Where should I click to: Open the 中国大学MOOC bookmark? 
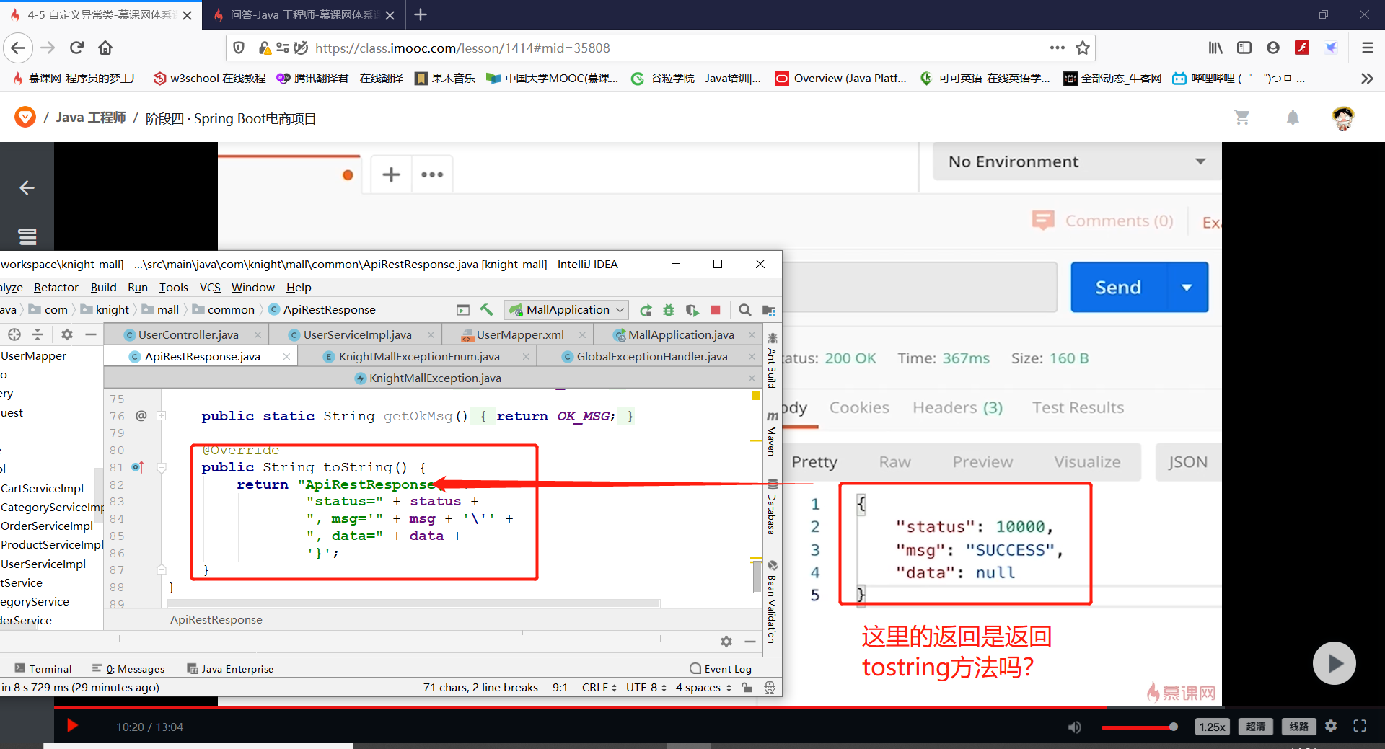tap(553, 78)
